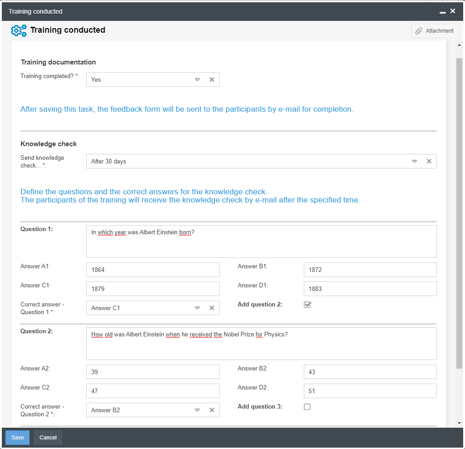
Task: Expand the Send knowledge check dropdown
Action: pos(415,161)
